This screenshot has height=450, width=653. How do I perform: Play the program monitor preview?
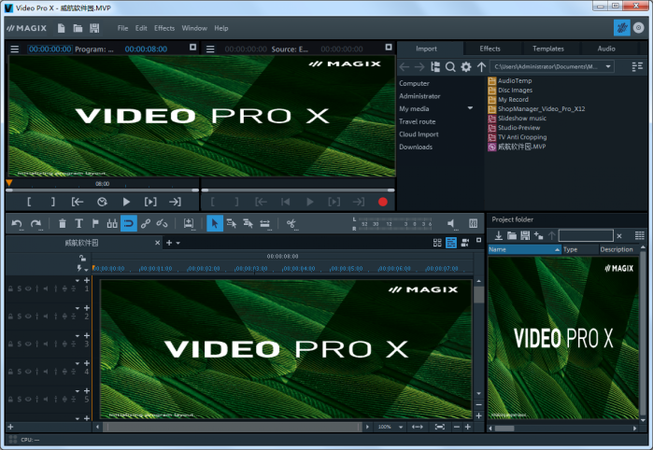tap(126, 202)
